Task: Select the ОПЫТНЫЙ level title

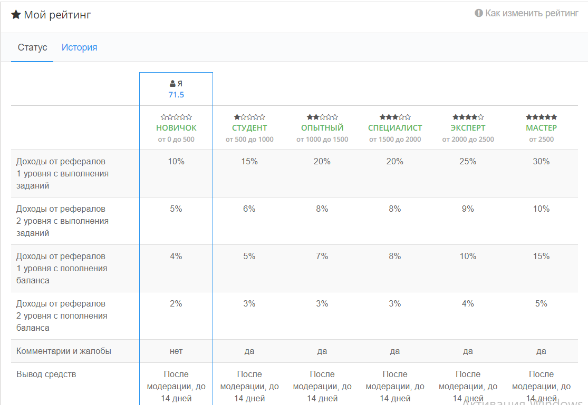Action: [x=322, y=128]
